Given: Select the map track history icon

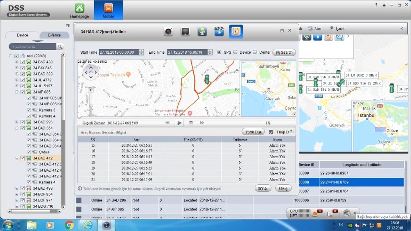Looking at the screenshot, I should (x=236, y=31).
